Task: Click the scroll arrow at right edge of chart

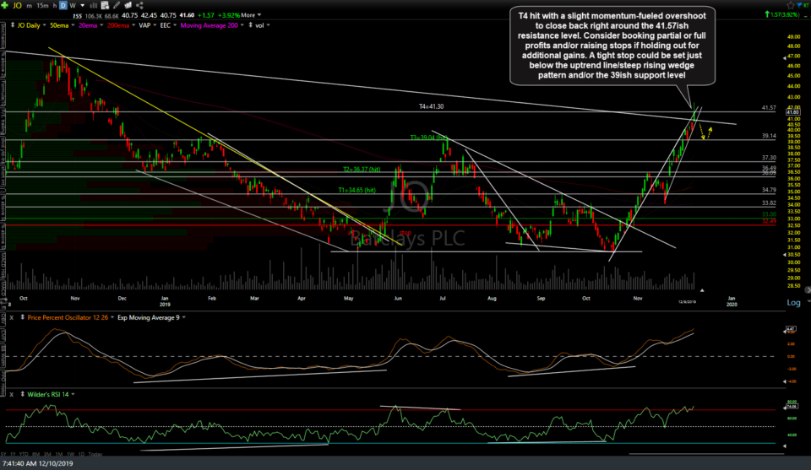Action: click(808, 290)
